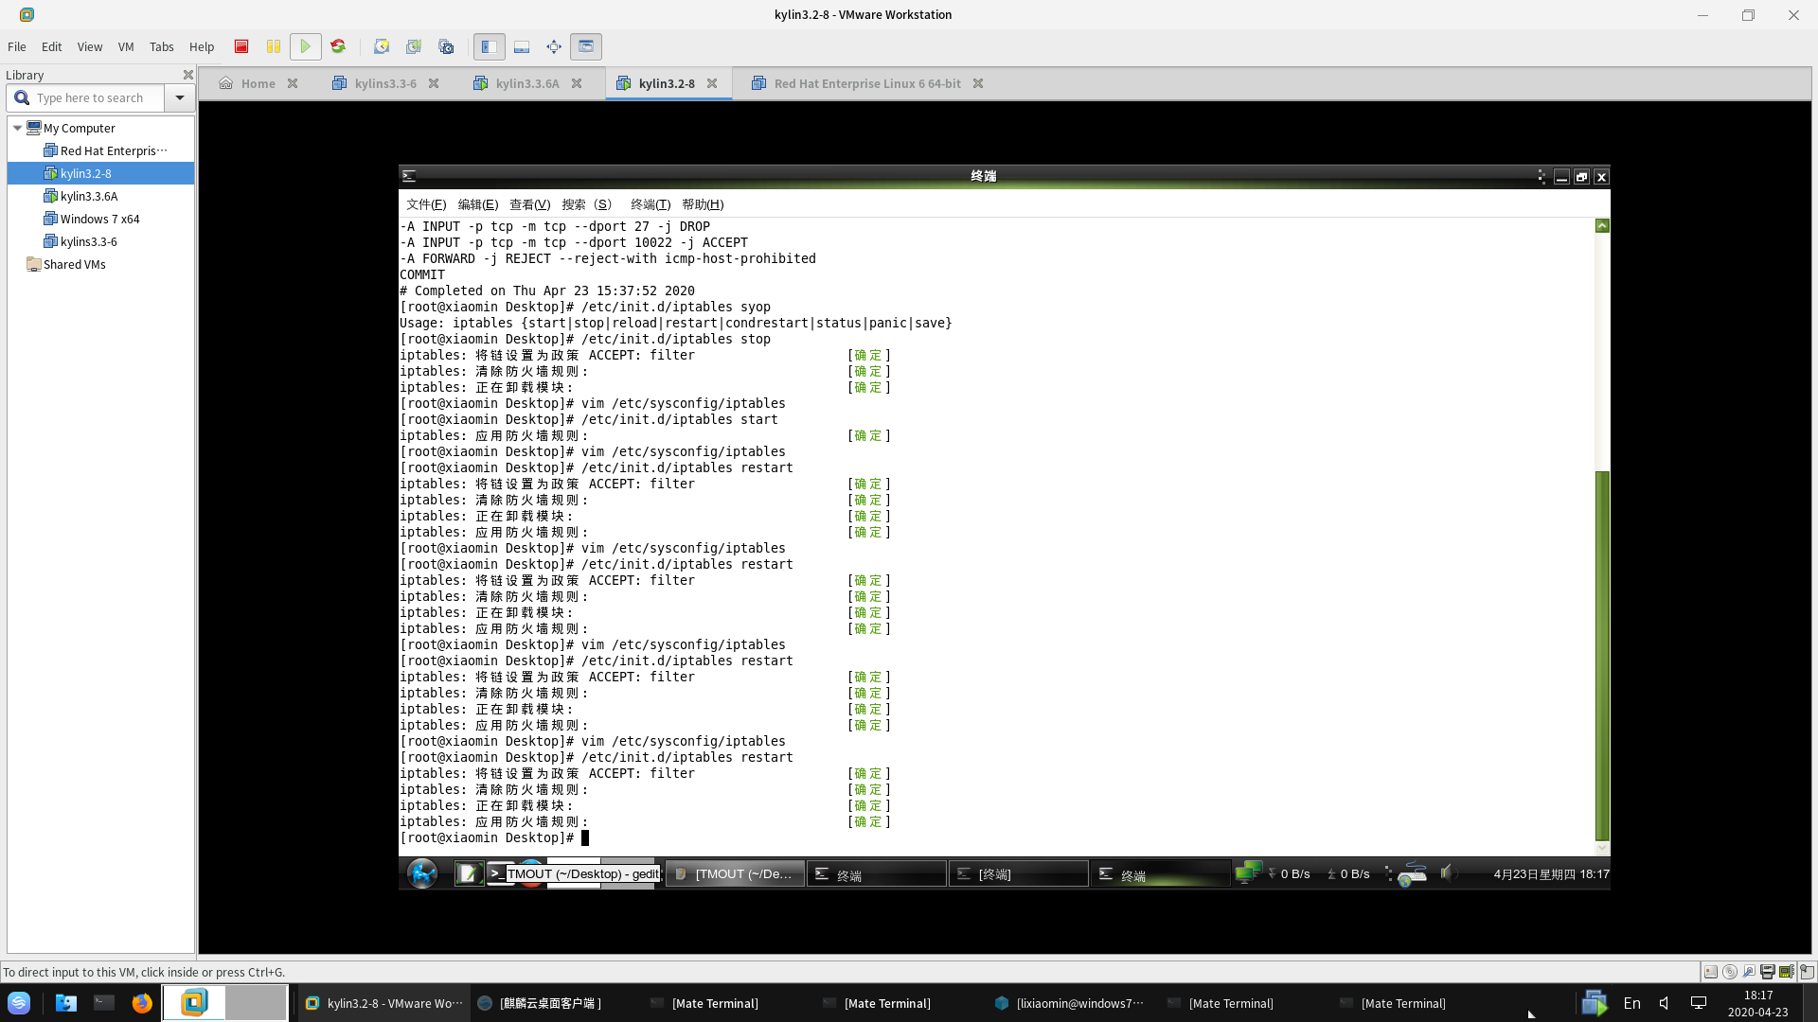Toggle the console view button

pos(586,46)
